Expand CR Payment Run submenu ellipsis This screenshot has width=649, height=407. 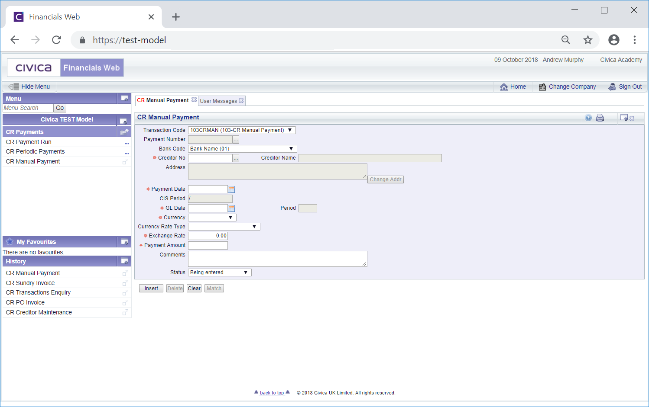tap(127, 143)
